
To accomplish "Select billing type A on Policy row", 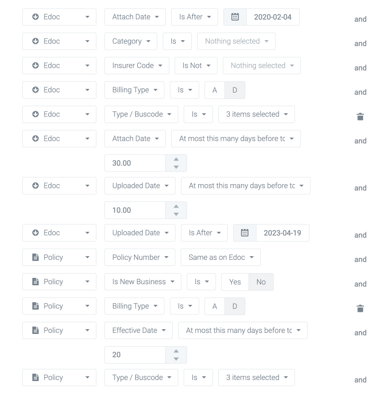I will (x=215, y=306).
